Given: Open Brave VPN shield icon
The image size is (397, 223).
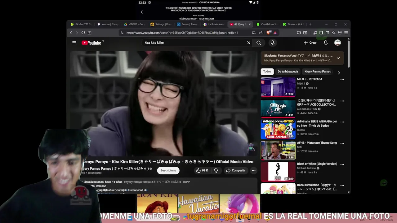Looking at the screenshot, I should click(x=340, y=33).
